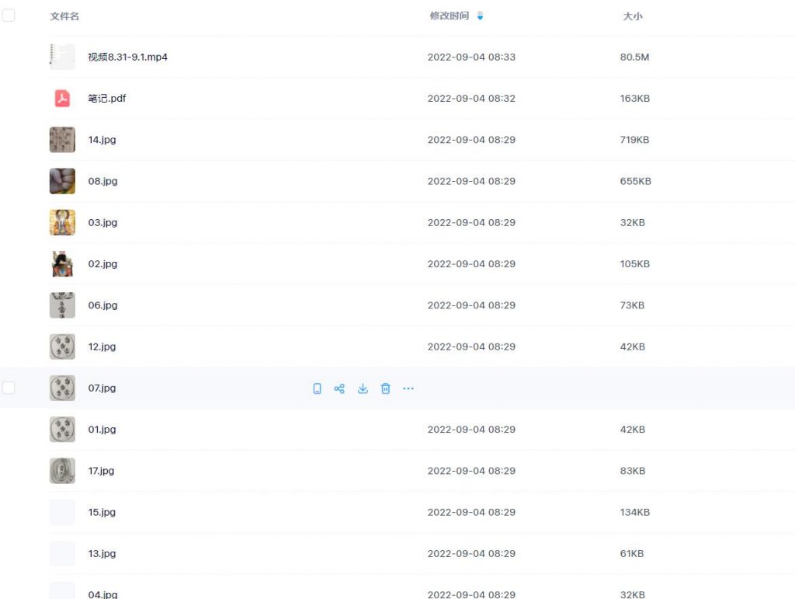795x599 pixels.
Task: Click the share icon for 07.jpg
Action: [339, 388]
